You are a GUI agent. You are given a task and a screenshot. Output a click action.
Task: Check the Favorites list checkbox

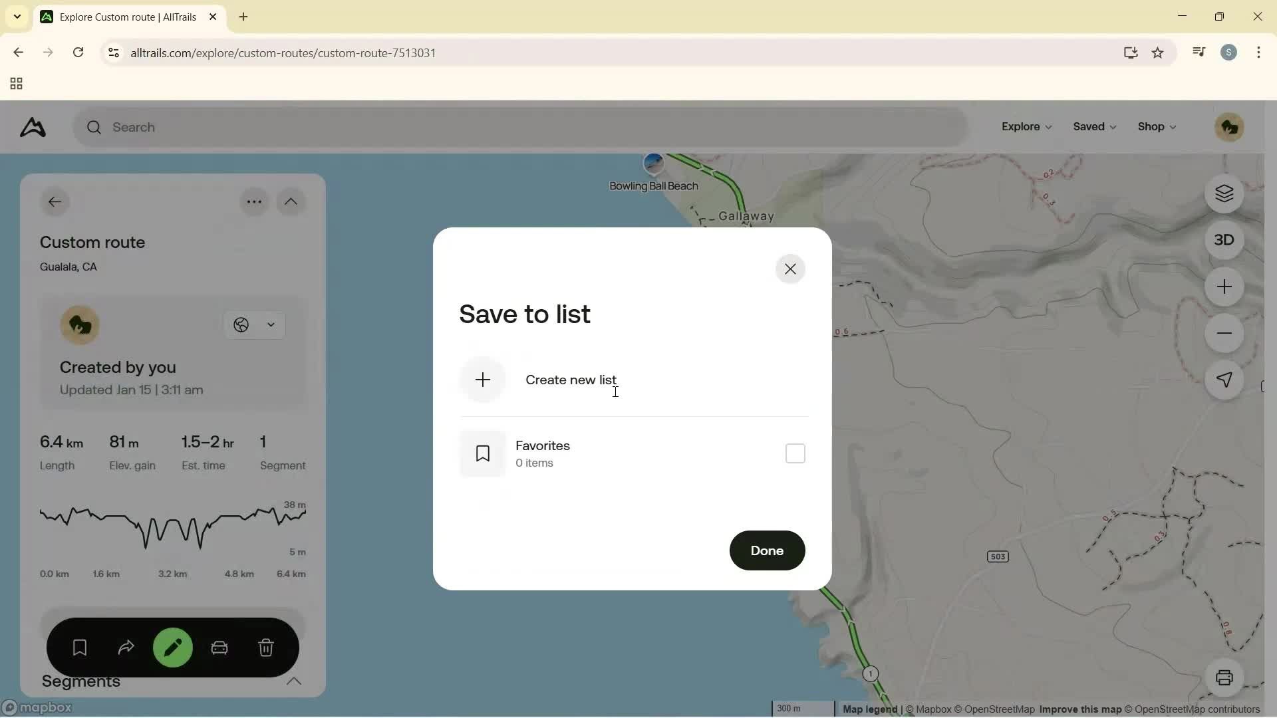click(795, 453)
